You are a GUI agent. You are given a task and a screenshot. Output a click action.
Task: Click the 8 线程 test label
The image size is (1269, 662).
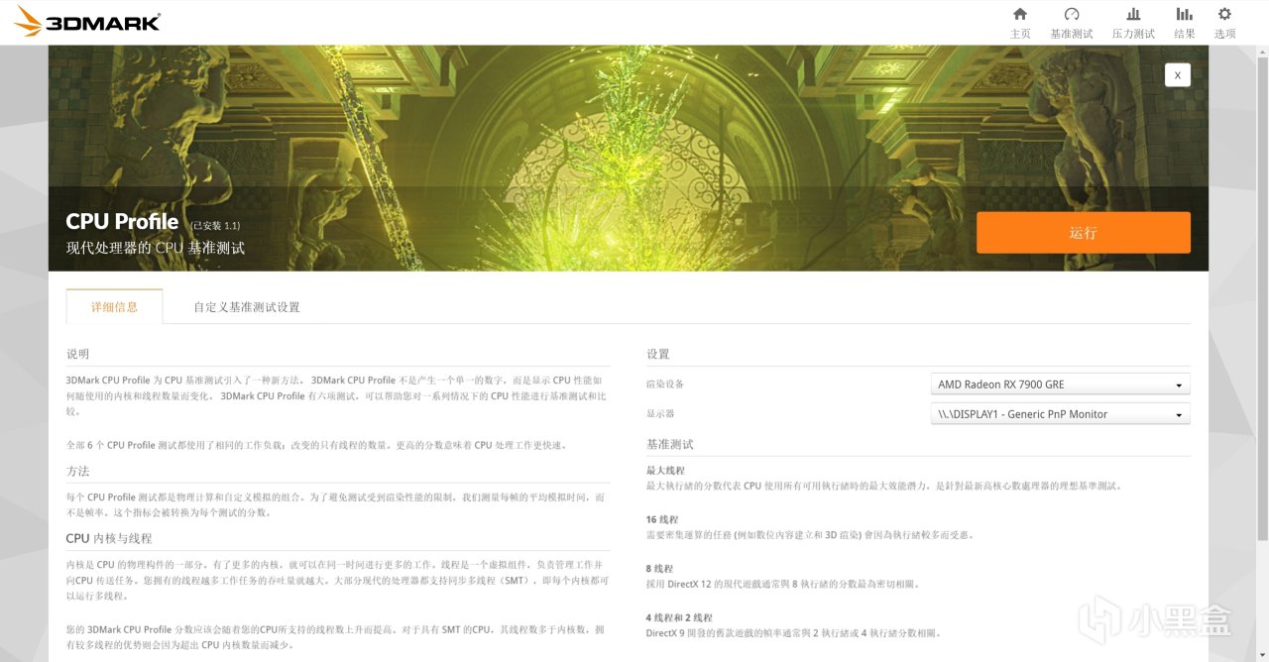point(659,569)
